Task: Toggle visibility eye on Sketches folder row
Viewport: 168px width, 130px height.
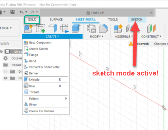Action: tap(6, 78)
